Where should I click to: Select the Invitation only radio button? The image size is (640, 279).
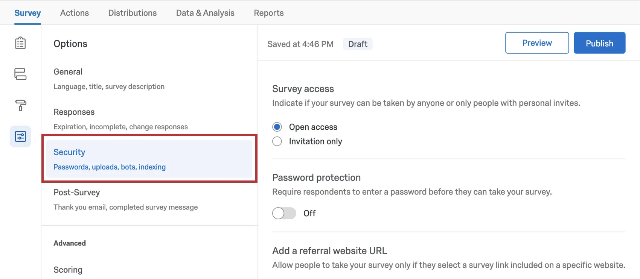277,141
